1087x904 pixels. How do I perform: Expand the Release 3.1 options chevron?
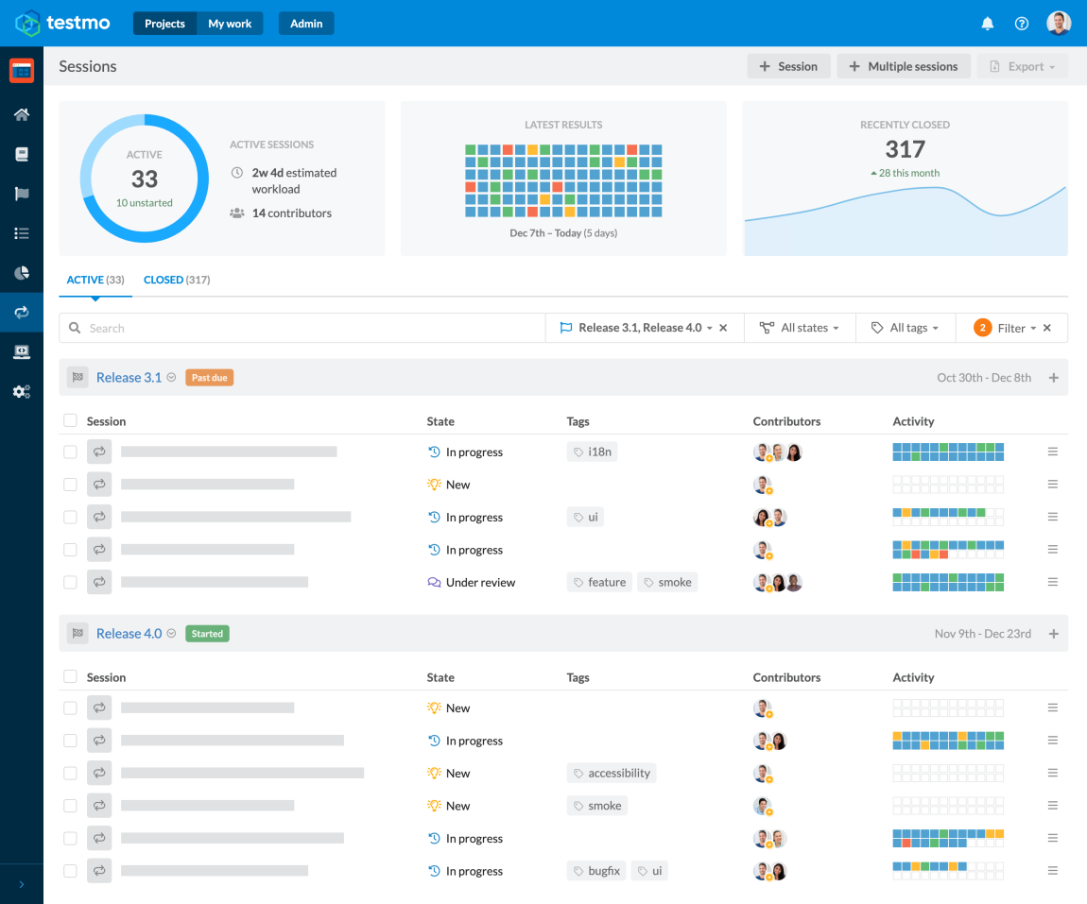(171, 378)
